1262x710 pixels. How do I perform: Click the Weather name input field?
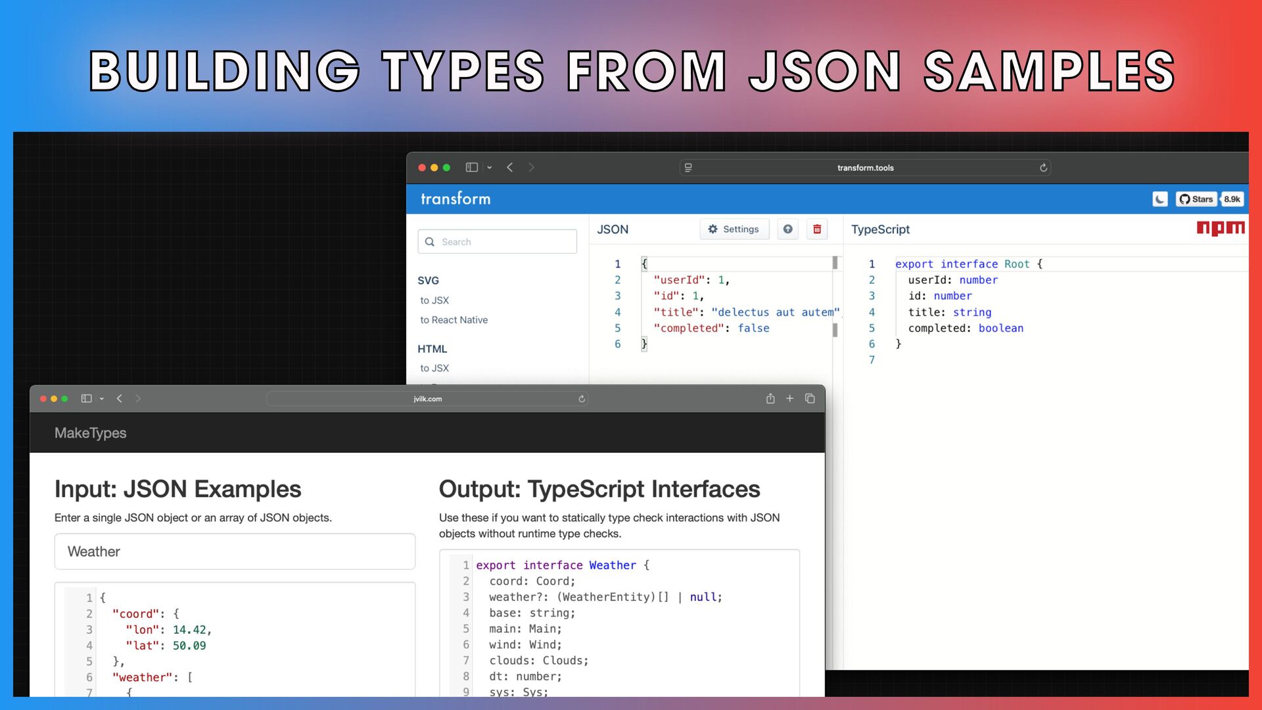click(235, 552)
